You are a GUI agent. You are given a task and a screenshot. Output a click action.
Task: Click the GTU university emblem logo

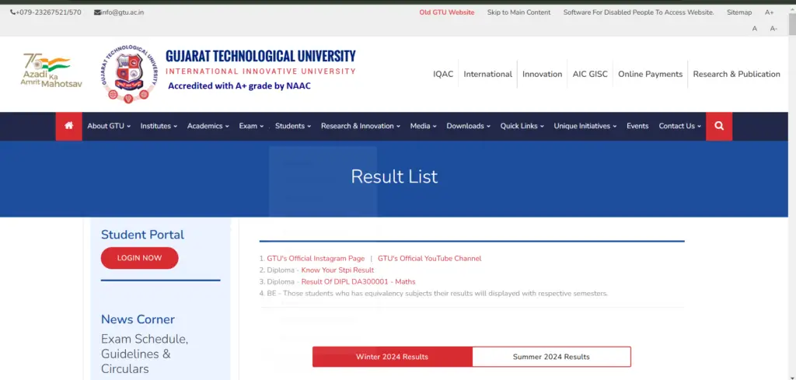coord(129,74)
